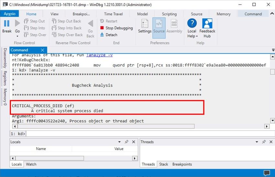Switch to the Home ribbon tab

tap(31, 14)
